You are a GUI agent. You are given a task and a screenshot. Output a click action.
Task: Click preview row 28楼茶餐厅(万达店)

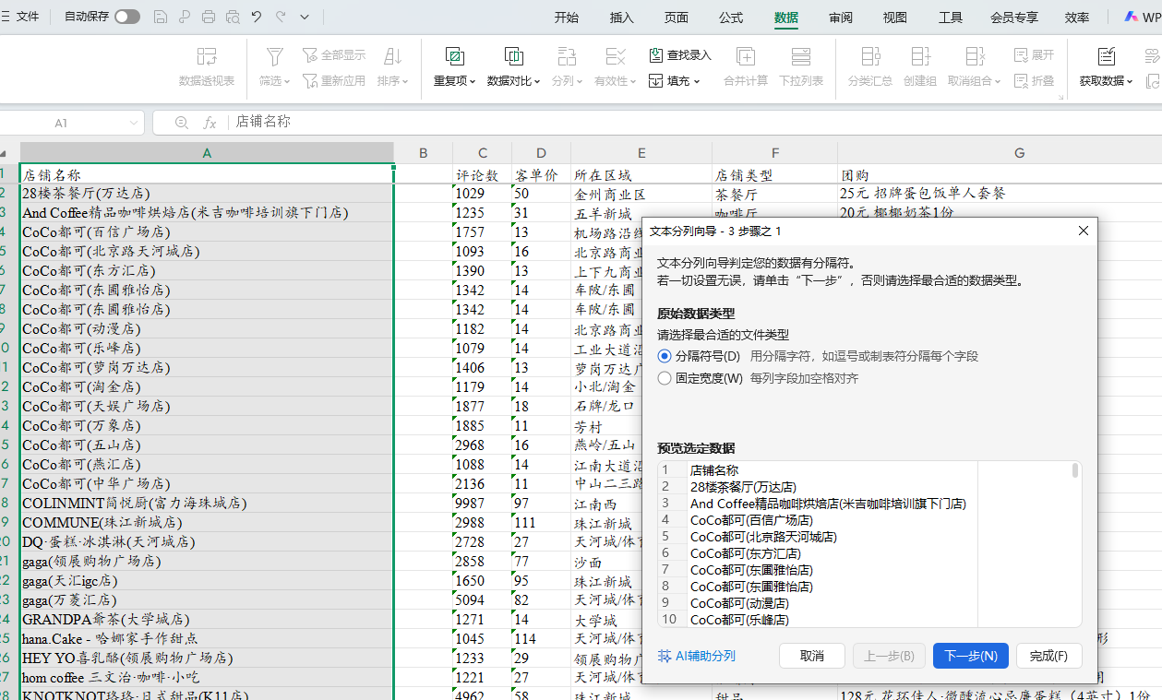coord(743,487)
